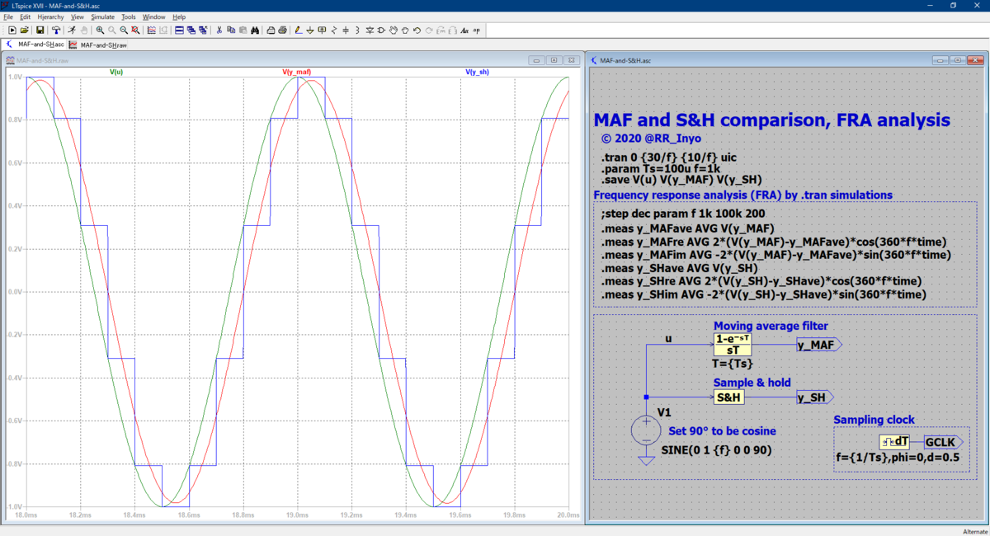Click the Copy icon in the toolbar
The image size is (990, 536).
point(231,30)
